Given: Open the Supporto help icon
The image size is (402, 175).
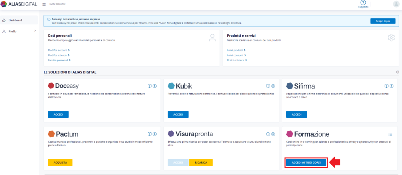Looking at the screenshot, I should click(363, 2).
